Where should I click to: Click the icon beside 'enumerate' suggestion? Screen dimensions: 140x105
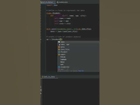coord(59,67)
